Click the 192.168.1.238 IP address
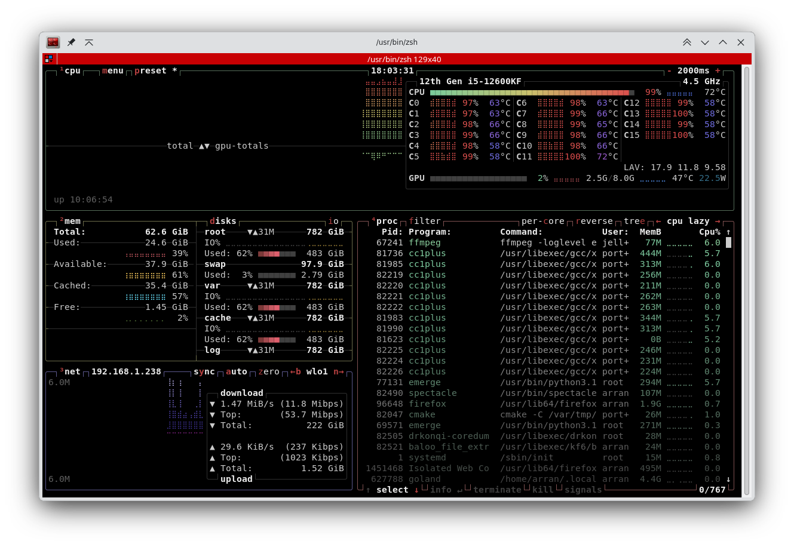This screenshot has height=547, width=794. coord(126,371)
